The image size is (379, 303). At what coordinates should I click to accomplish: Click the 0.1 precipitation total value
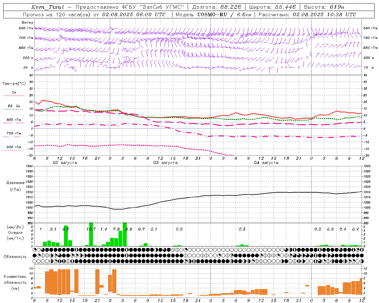tap(154, 229)
